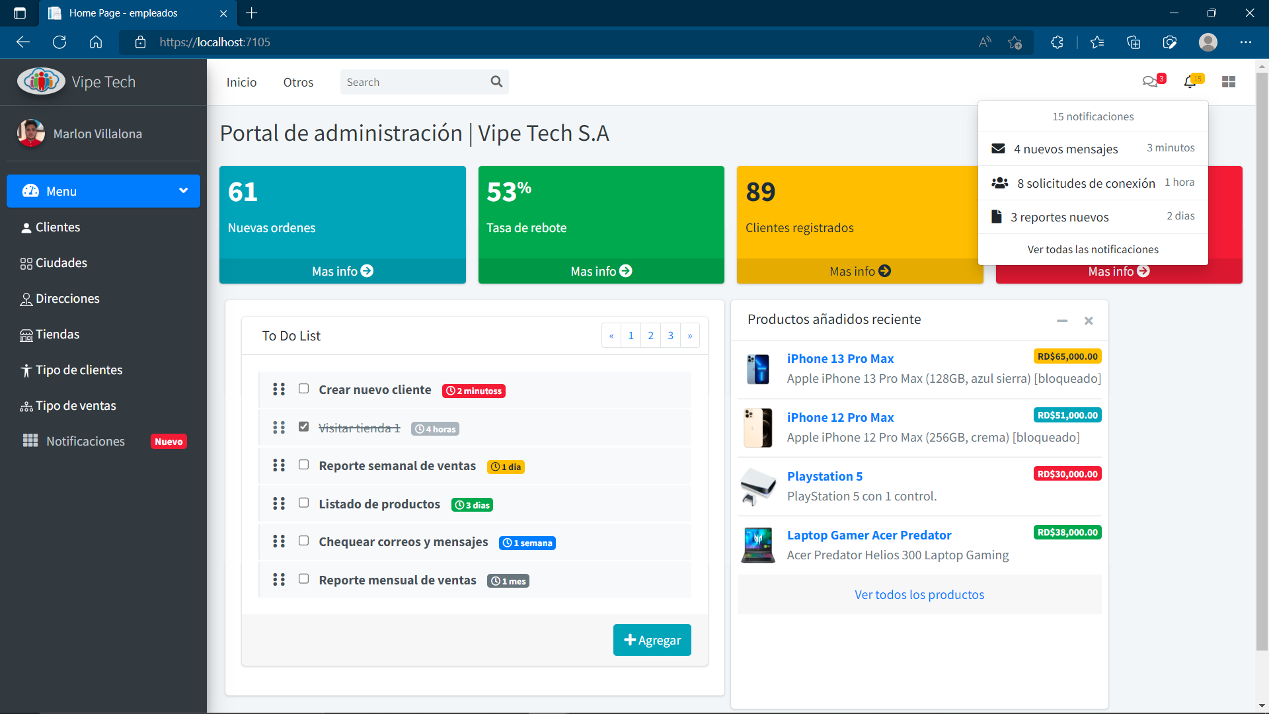Viewport: 1269px width, 714px height.
Task: Click the browser extensions puzzle icon
Action: [x=1057, y=42]
